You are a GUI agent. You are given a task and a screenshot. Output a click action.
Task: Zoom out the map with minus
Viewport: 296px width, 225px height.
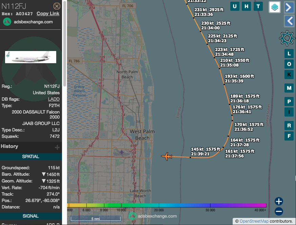click(x=279, y=211)
